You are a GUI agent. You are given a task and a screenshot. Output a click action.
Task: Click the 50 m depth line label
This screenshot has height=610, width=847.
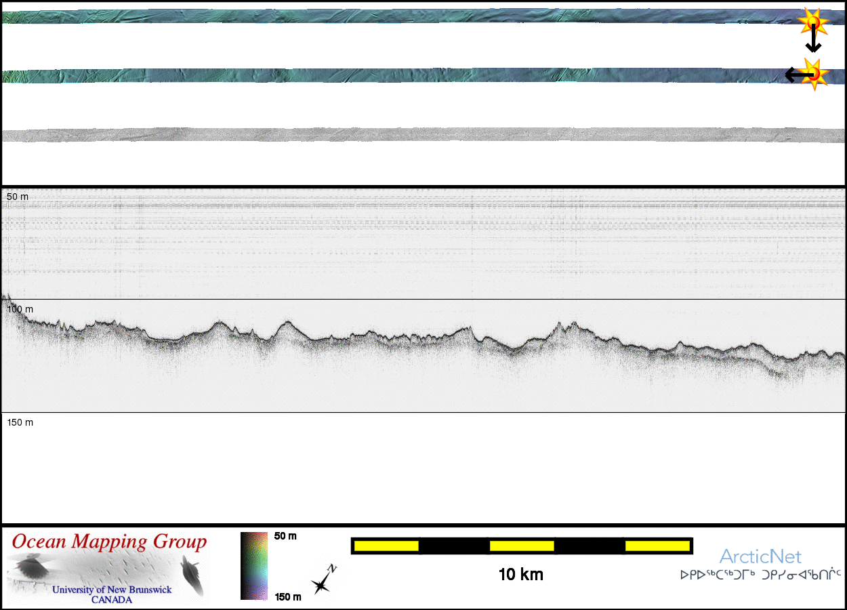click(18, 196)
